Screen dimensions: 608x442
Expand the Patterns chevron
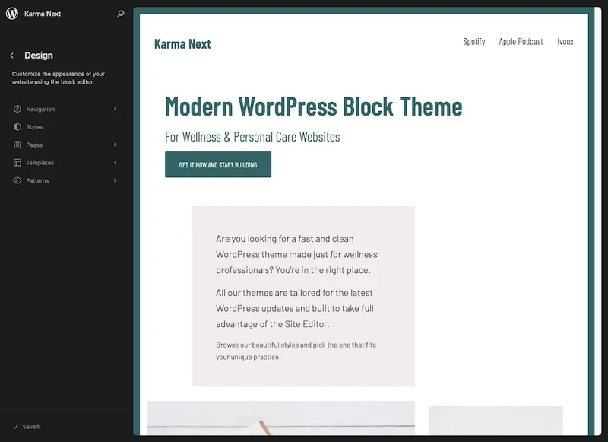(115, 180)
